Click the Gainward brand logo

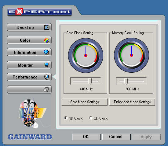click(30, 137)
